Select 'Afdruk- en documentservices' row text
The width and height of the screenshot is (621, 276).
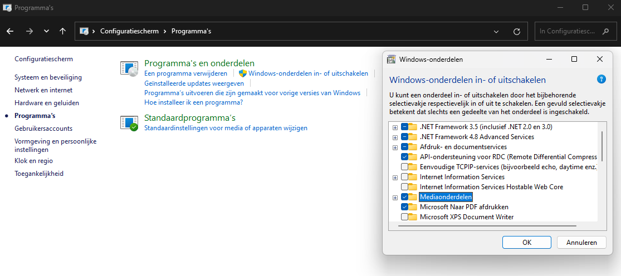point(463,147)
